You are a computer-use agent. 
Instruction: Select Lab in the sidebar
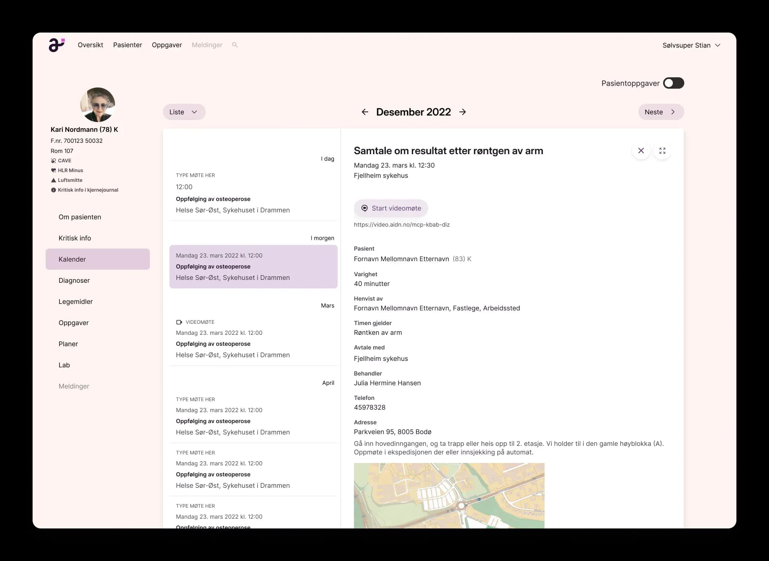click(x=98, y=365)
